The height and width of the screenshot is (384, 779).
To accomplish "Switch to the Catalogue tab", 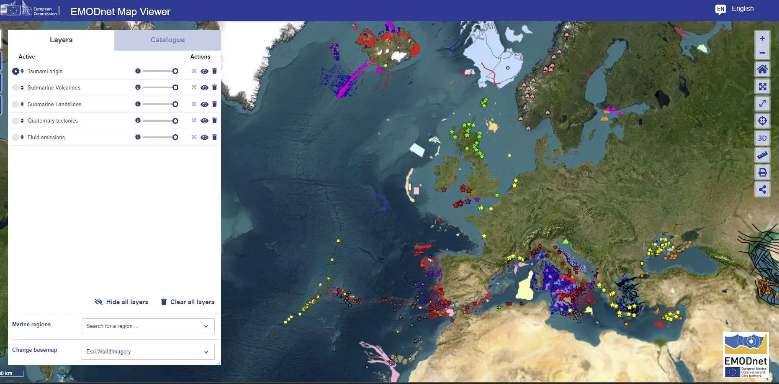I will (x=167, y=40).
